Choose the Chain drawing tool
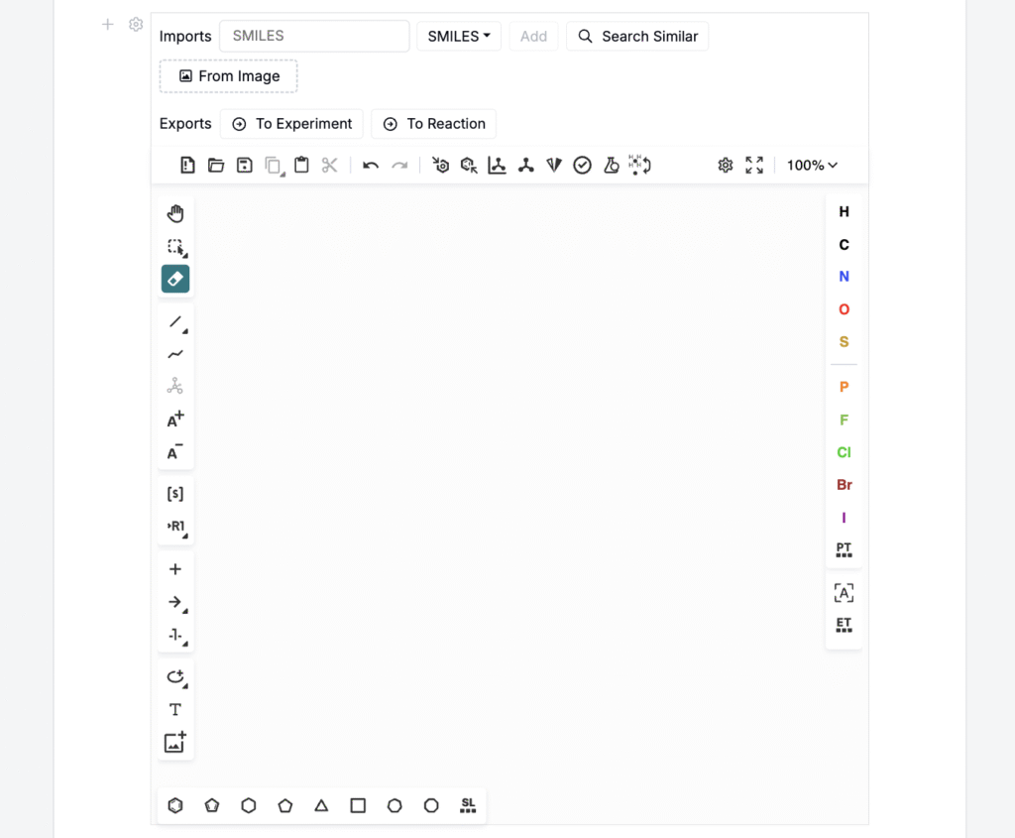Viewport: 1015px width, 838px height. coord(175,354)
